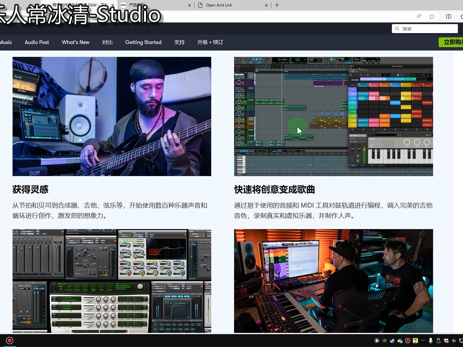Open the TP tray icon
This screenshot has width=463, height=347.
tap(423, 341)
